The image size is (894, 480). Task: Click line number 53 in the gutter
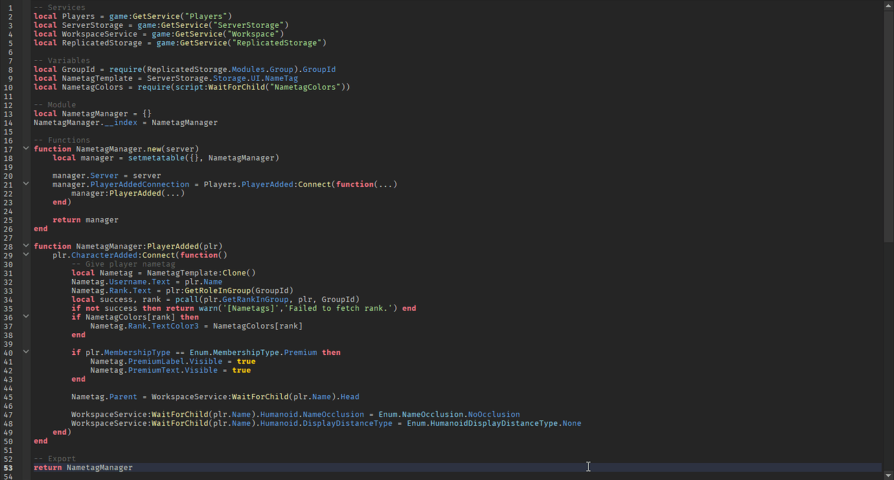8,467
